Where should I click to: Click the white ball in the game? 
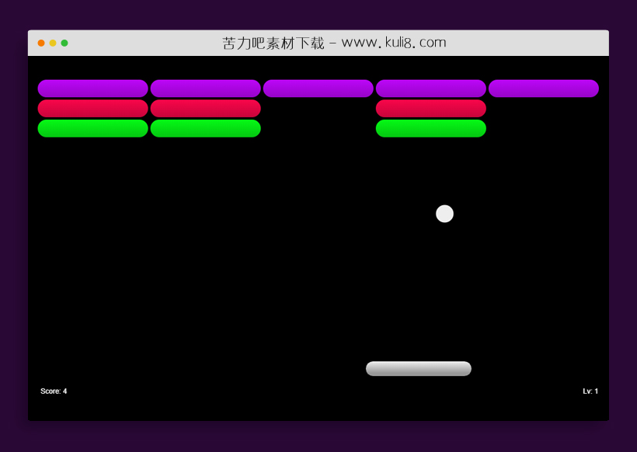tap(444, 214)
